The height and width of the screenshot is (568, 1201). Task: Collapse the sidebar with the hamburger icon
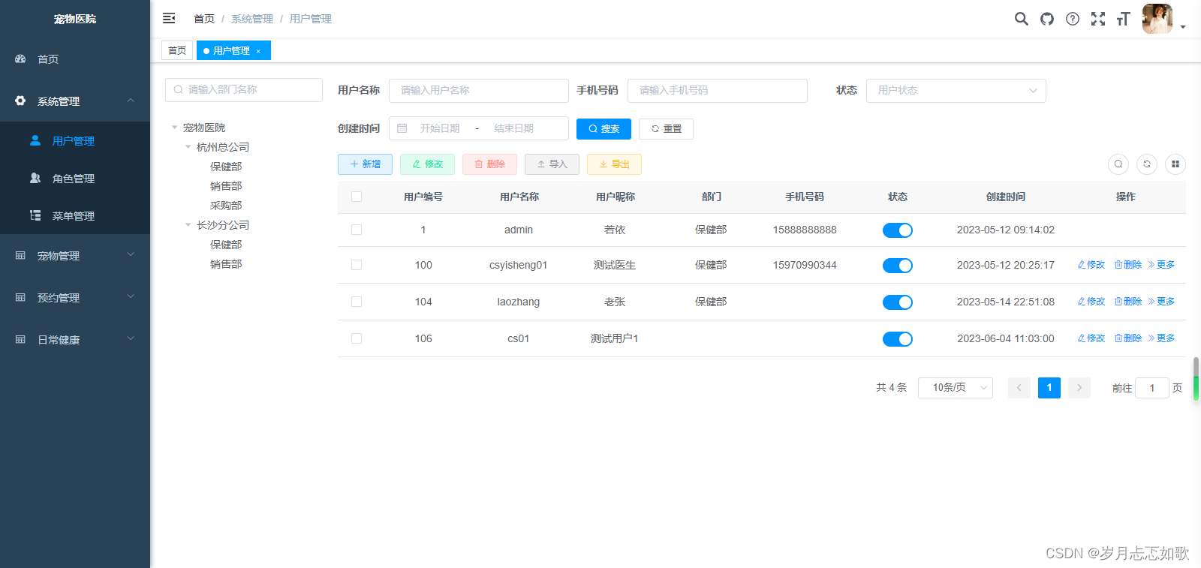pos(169,18)
